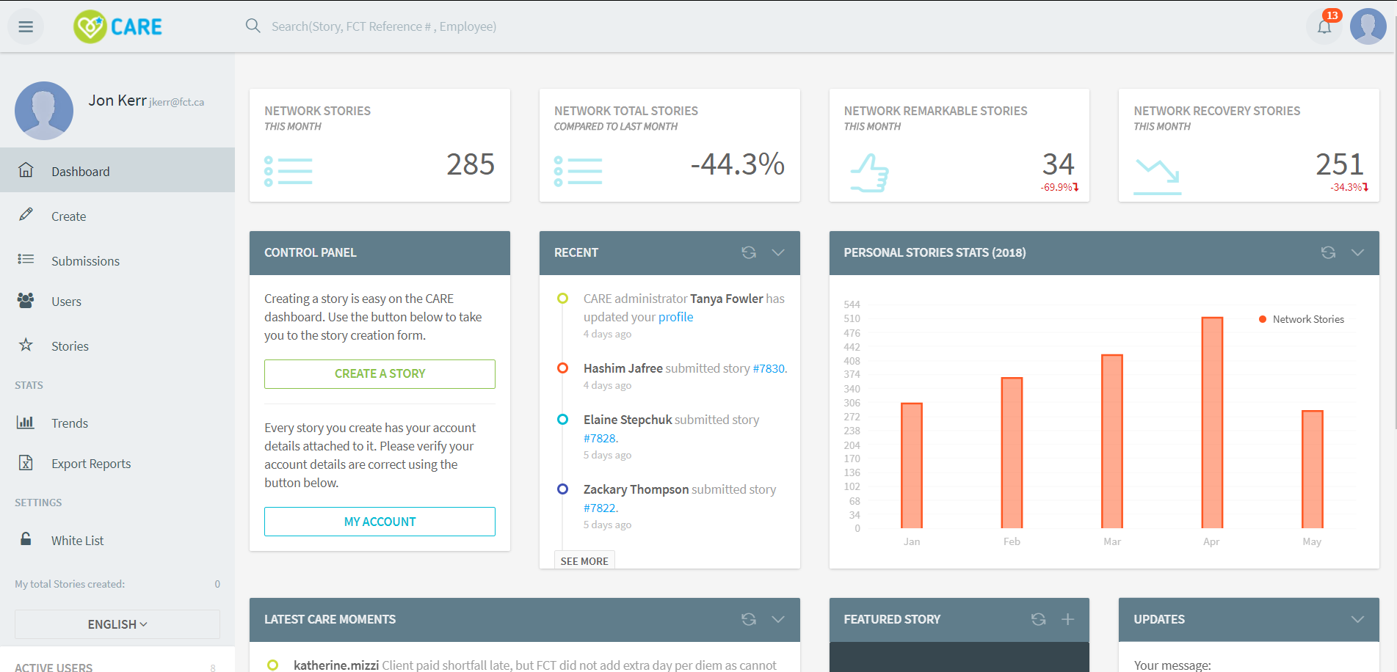
Task: Click the -34.3% recovery stories change
Action: 1349,187
